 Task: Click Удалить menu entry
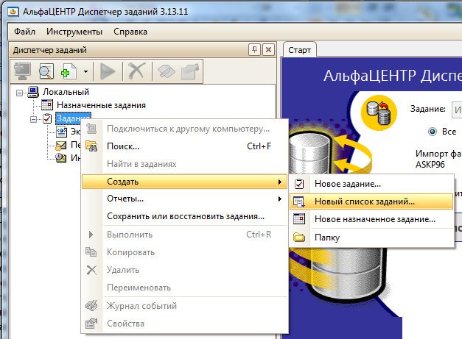(185, 270)
